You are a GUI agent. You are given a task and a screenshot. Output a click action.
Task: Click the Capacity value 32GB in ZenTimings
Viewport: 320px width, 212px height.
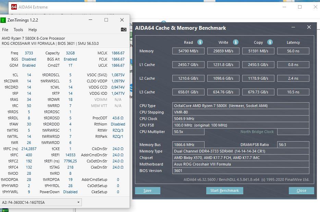70,53
